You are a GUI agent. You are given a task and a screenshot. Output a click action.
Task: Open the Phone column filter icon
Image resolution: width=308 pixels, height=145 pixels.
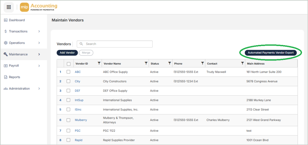point(202,63)
